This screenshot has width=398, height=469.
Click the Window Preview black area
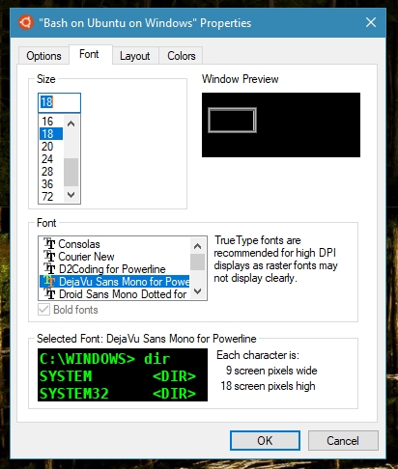pyautogui.click(x=281, y=124)
